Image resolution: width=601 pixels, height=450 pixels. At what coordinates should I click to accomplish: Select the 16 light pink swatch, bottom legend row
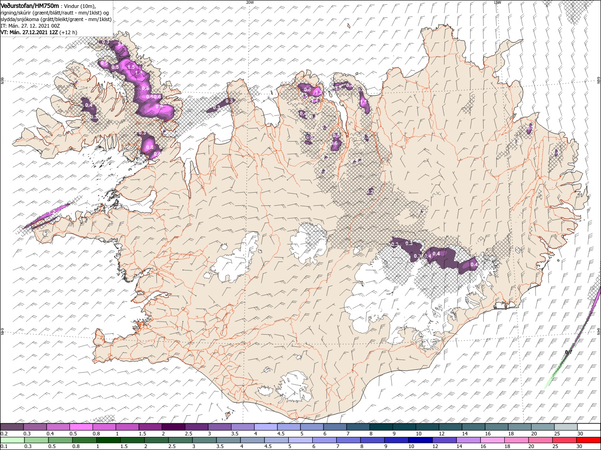pyautogui.click(x=492, y=440)
